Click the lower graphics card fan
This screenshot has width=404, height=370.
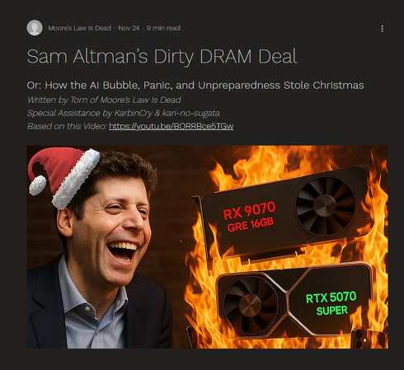click(250, 305)
